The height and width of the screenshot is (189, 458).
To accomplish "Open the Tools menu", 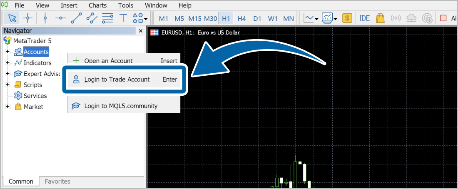I will pos(126,5).
